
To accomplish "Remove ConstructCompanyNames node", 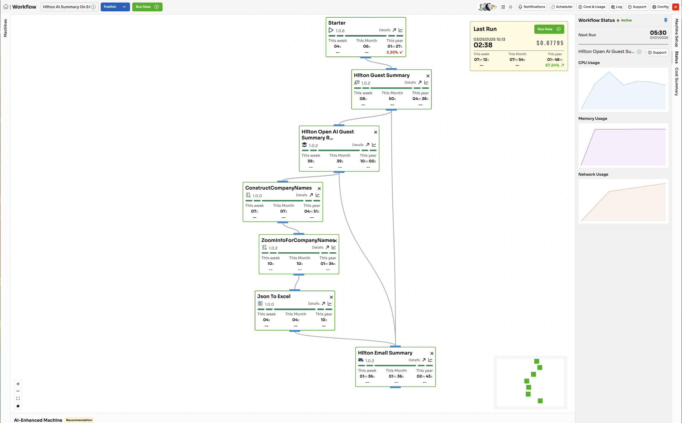I will point(319,189).
